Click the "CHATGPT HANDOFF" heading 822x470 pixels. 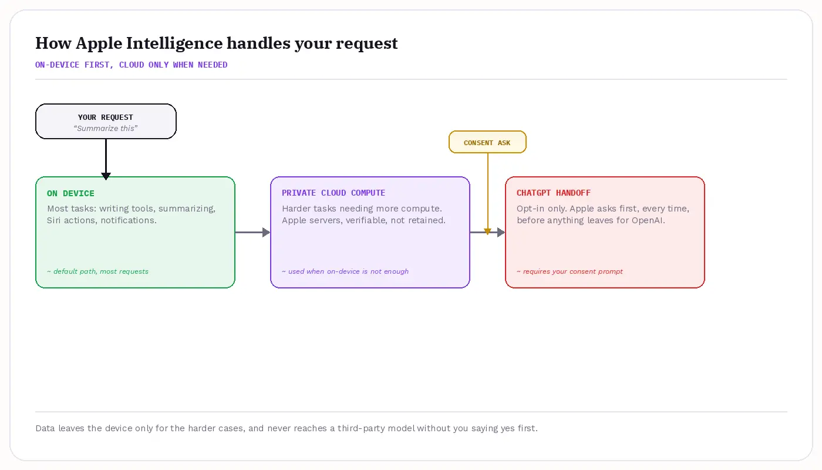coord(554,193)
